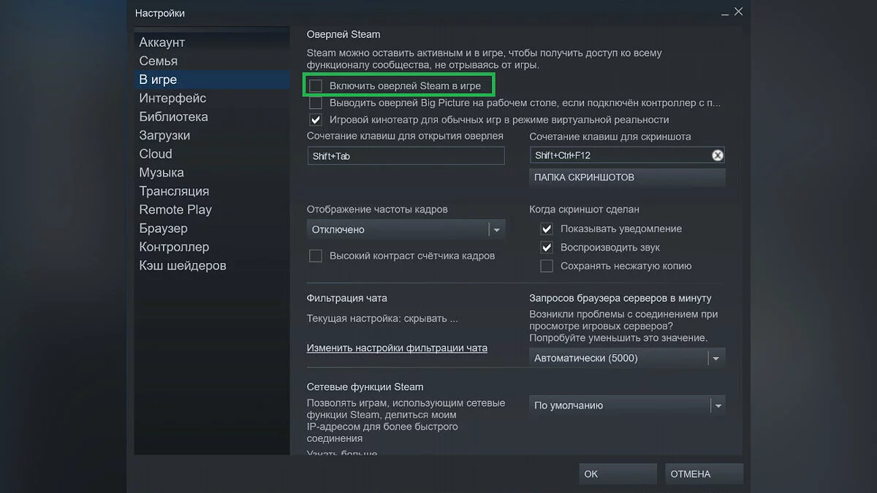Click the 'Когда скриншот сделан' label
The height and width of the screenshot is (493, 877).
click(x=585, y=210)
